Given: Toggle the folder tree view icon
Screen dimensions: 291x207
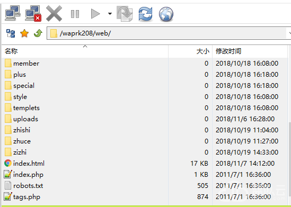Looking at the screenshot, I should (11, 33).
